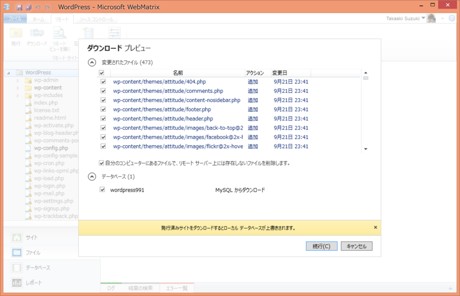Uncheck the back-to-top@2 image checkbox

click(x=103, y=128)
